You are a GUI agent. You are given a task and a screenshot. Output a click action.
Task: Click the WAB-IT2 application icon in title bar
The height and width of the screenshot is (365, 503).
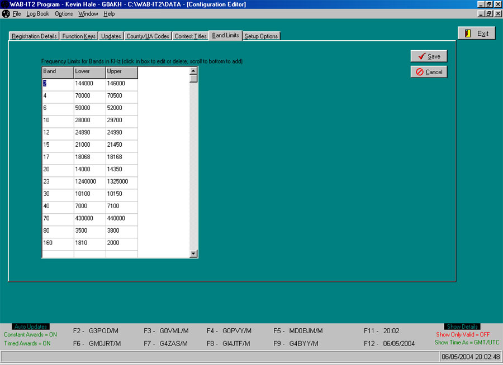4,4
